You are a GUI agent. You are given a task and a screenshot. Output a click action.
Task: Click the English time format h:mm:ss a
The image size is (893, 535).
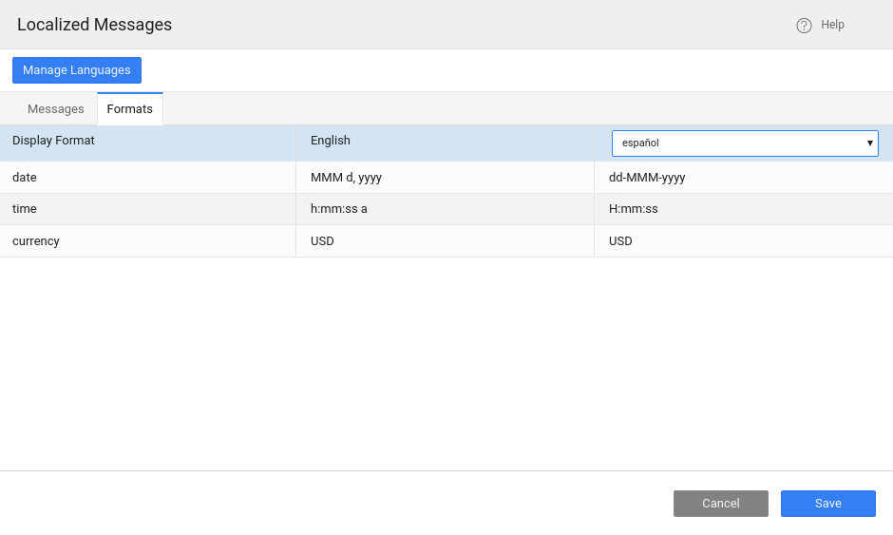pyautogui.click(x=339, y=209)
